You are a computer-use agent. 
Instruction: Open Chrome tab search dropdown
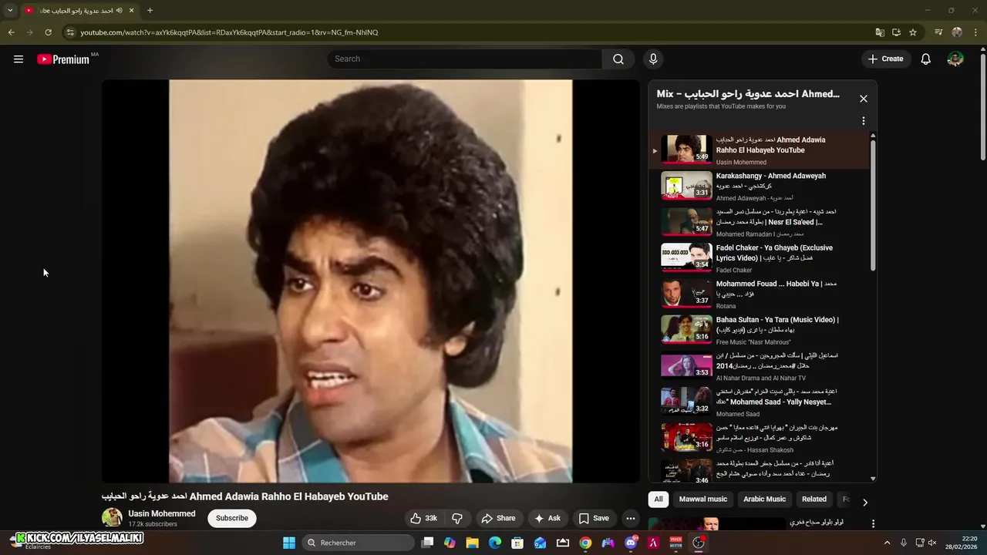pyautogui.click(x=10, y=10)
